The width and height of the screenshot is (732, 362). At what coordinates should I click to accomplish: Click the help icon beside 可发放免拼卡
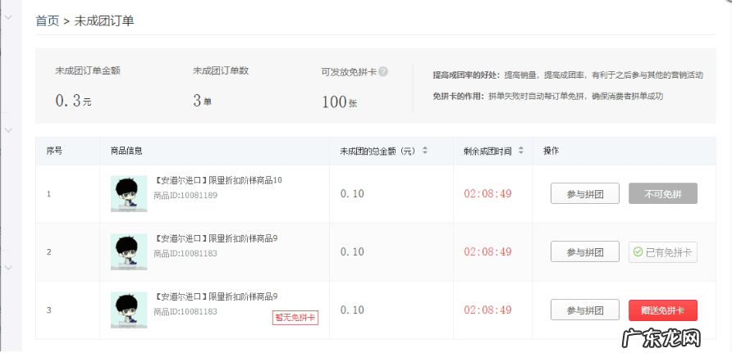(383, 71)
